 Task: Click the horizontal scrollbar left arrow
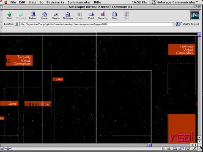pyautogui.click(x=192, y=145)
